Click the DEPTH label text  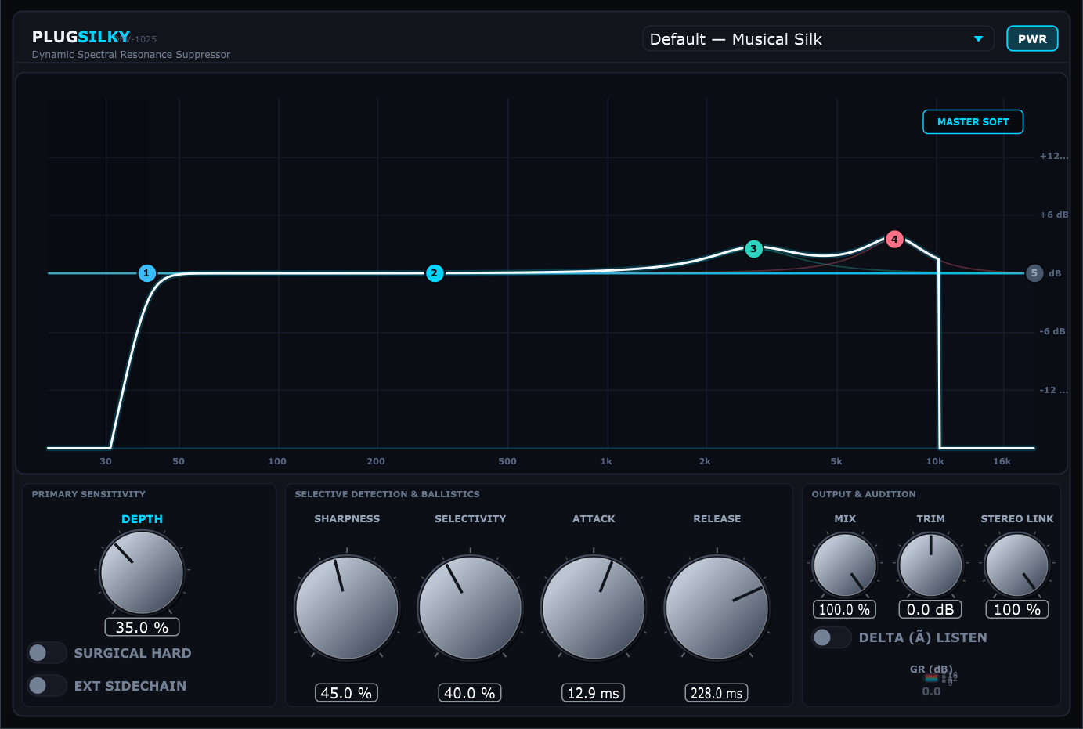(x=142, y=519)
